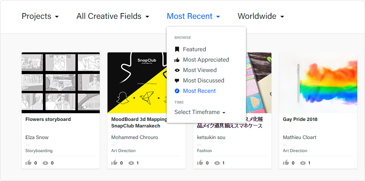Click the Most Recent clock icon
Viewport: 365px width, 181px height.
coord(177,91)
